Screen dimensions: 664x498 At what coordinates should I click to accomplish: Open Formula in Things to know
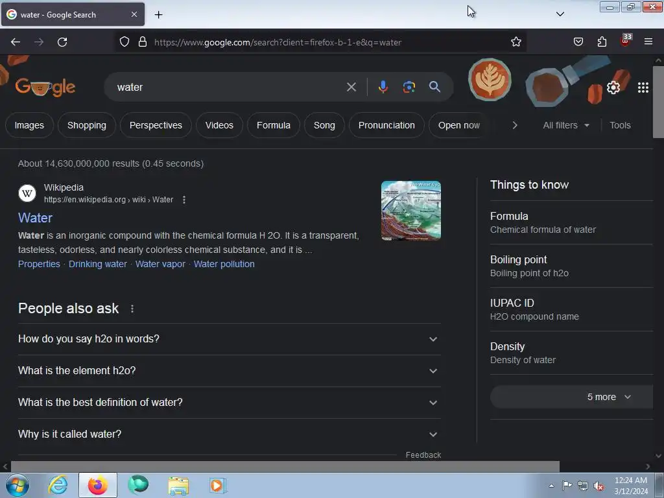click(571, 223)
